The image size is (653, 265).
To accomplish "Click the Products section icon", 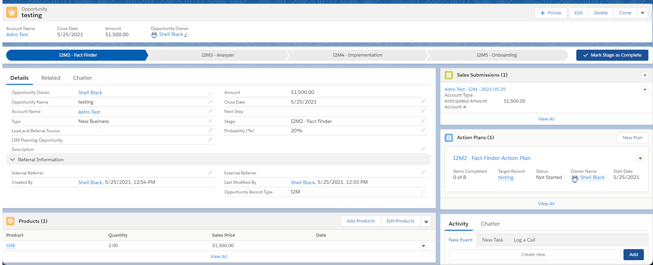I will [x=11, y=221].
